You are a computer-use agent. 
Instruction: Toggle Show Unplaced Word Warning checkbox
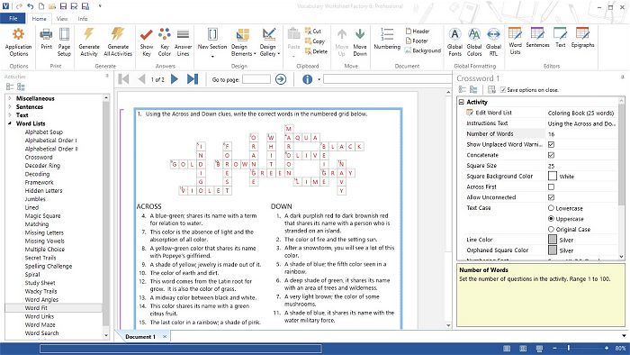(x=551, y=144)
